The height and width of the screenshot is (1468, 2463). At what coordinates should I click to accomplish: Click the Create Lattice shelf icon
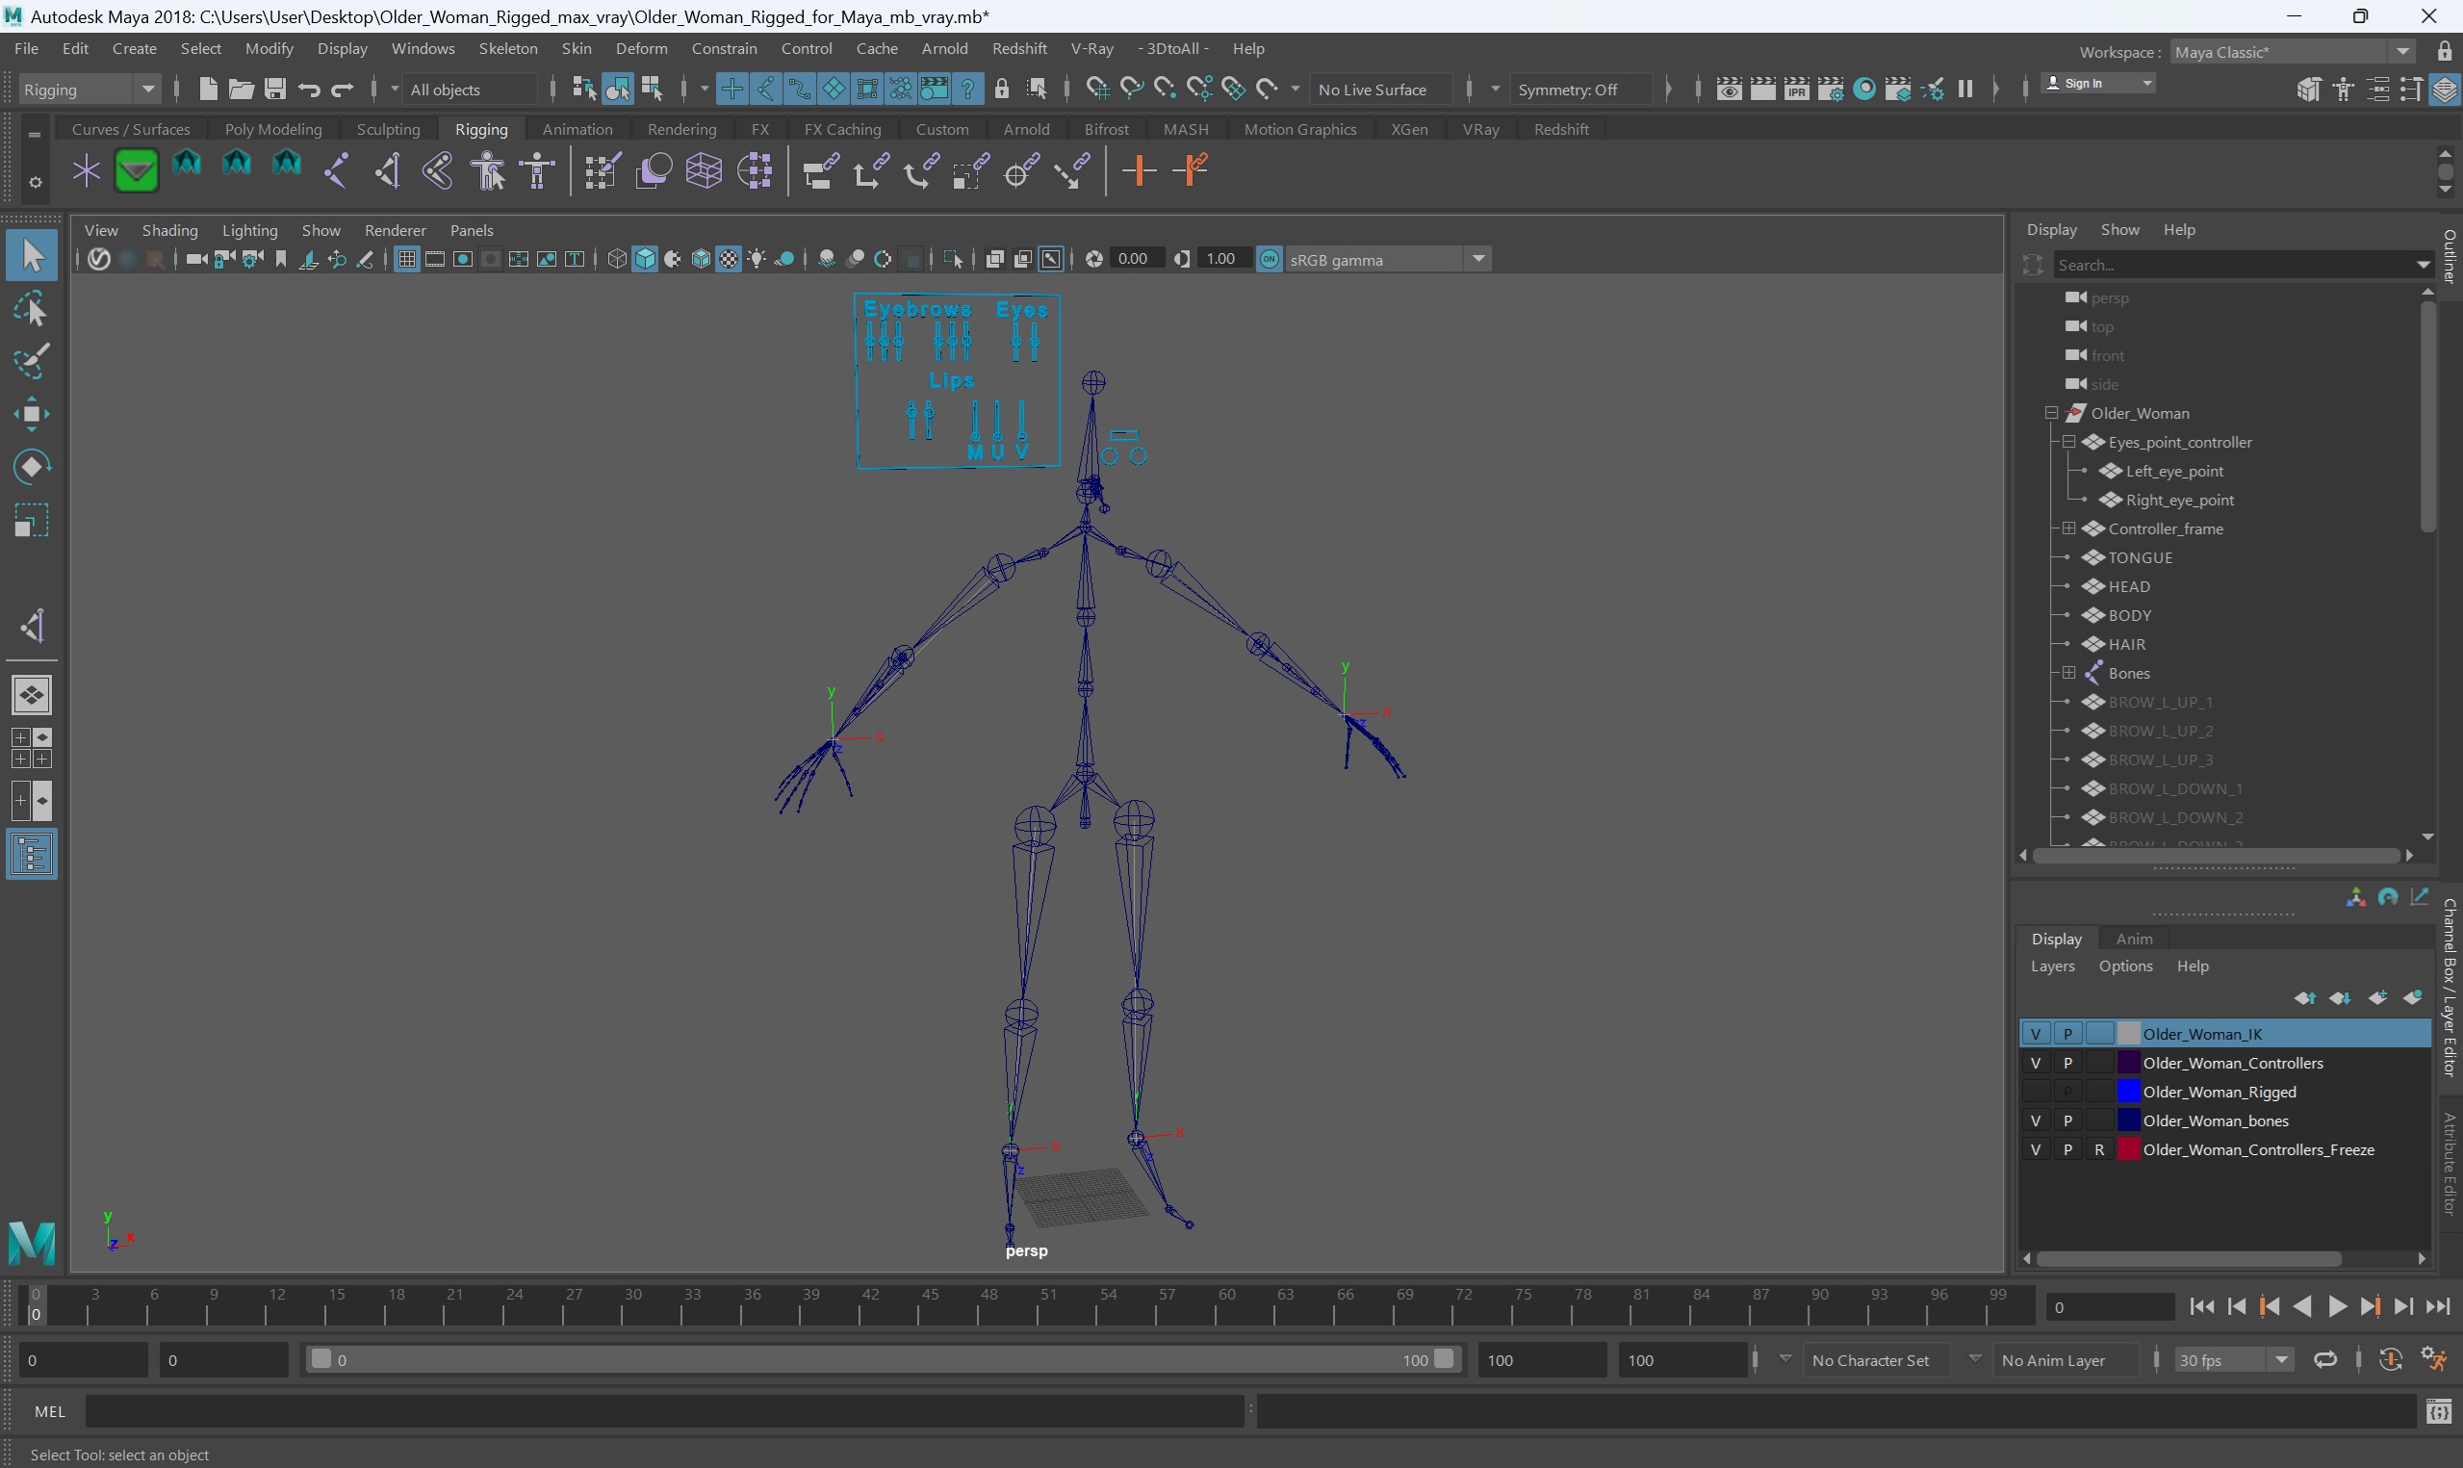[x=704, y=171]
